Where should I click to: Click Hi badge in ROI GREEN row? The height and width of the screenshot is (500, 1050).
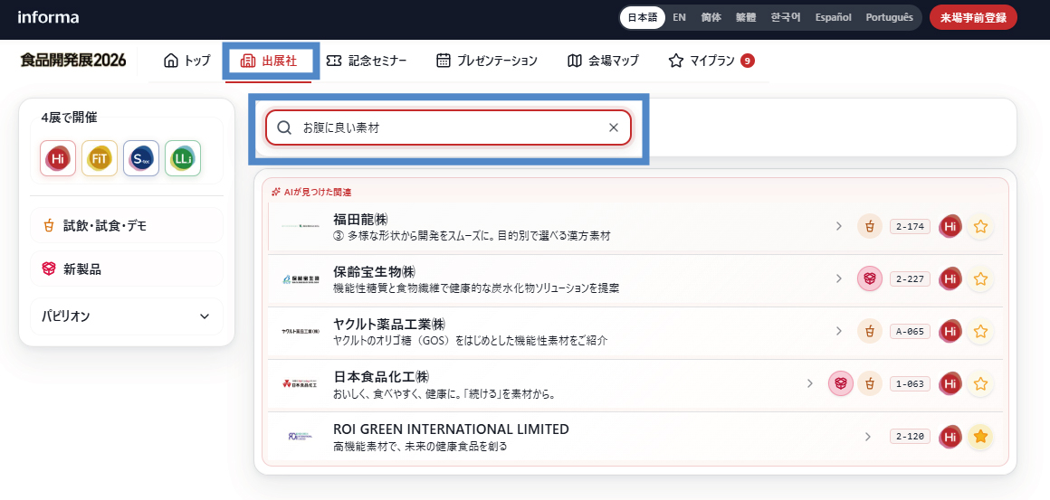point(950,437)
